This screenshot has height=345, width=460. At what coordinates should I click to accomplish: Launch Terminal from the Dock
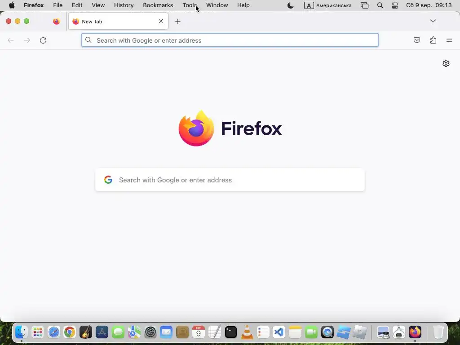coord(230,332)
